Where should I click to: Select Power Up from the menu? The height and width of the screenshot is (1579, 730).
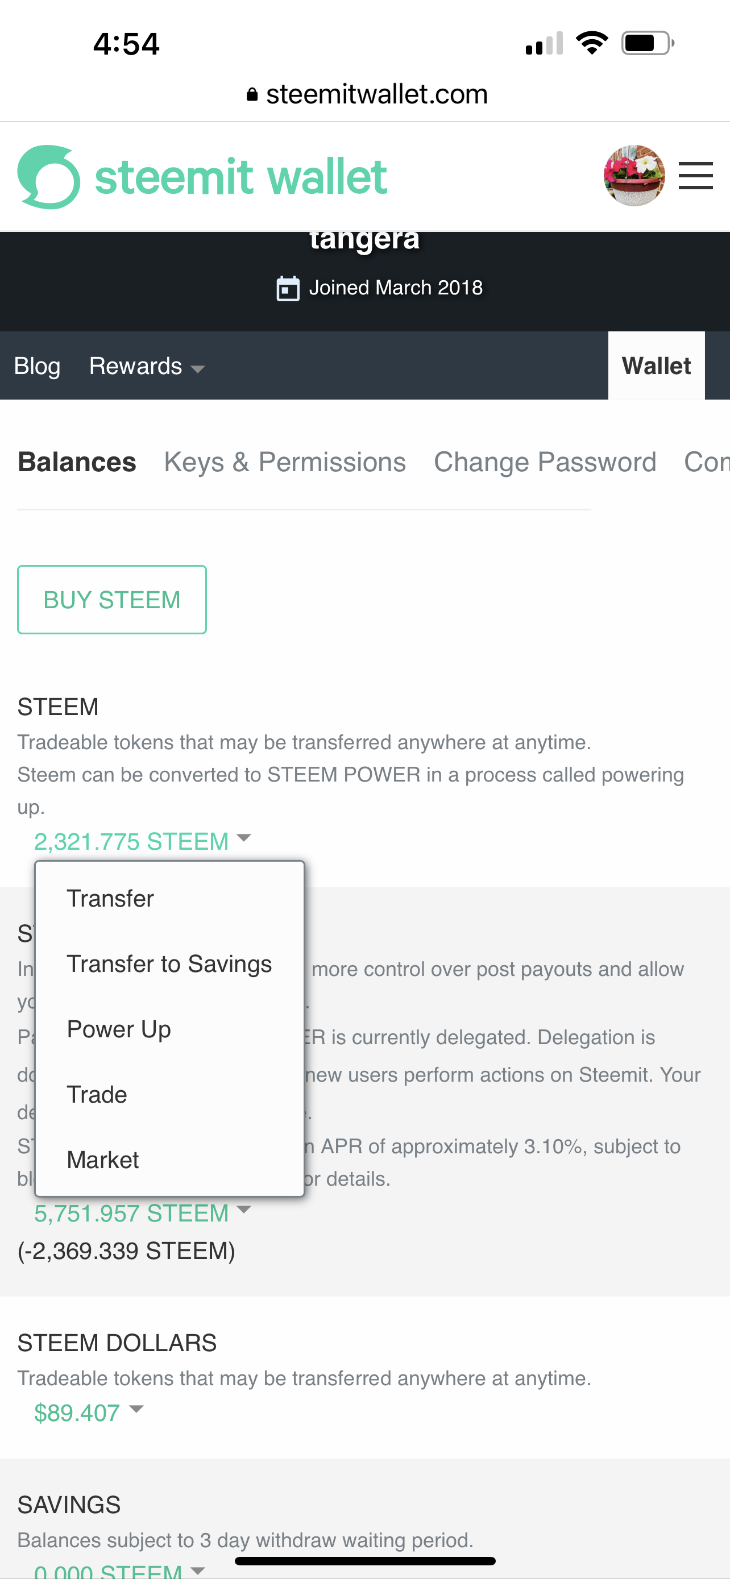point(119,1029)
